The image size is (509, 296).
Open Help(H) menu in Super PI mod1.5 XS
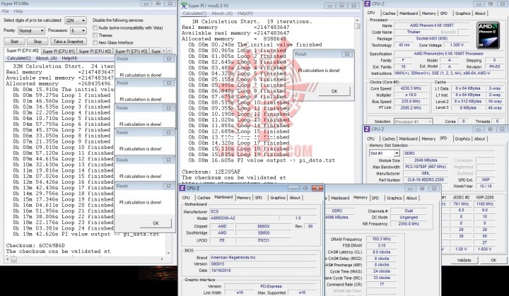tap(245, 13)
